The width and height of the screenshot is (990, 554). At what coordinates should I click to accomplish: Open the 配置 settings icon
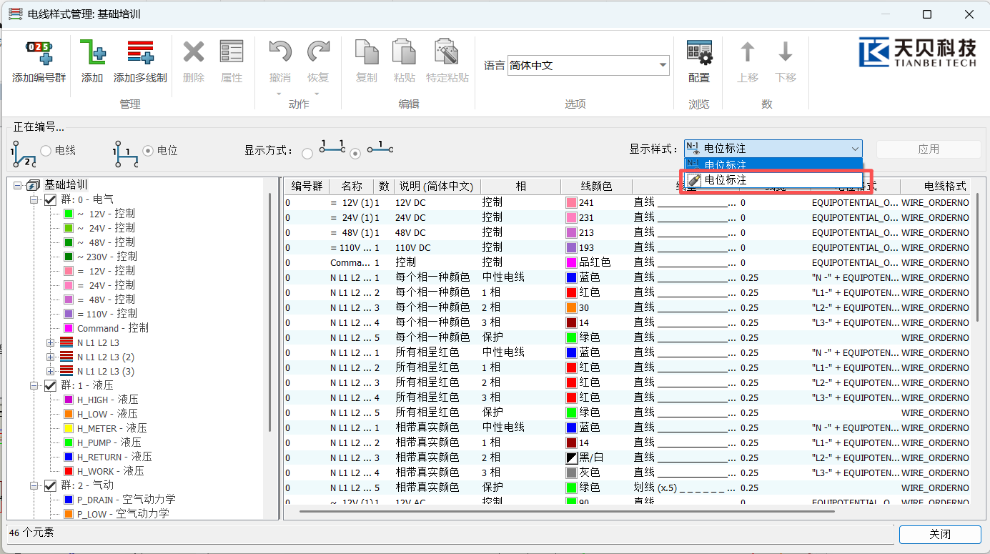tap(699, 54)
